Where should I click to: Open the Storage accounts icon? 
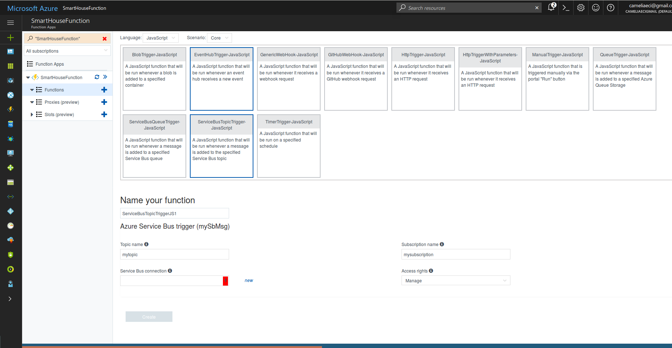click(11, 182)
